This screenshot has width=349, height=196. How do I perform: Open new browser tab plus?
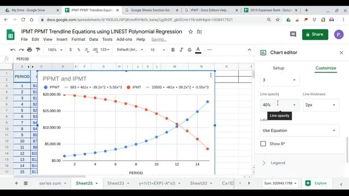[x=306, y=10]
